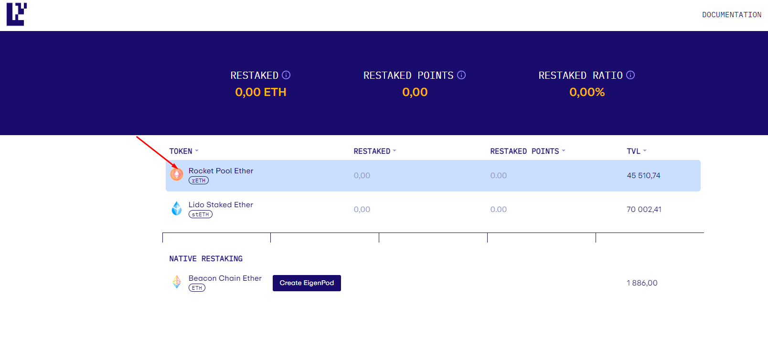
Task: Click the Rocket Pool Ether token icon
Action: coord(177,174)
